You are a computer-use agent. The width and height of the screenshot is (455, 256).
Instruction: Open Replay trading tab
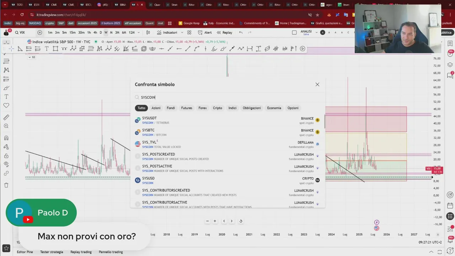coord(81,252)
